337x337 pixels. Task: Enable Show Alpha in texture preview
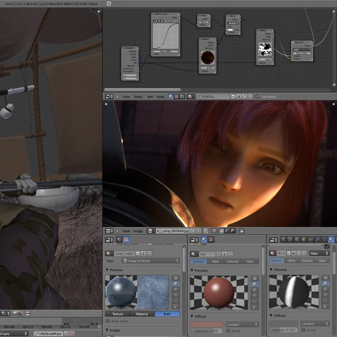pyautogui.click(x=108, y=321)
